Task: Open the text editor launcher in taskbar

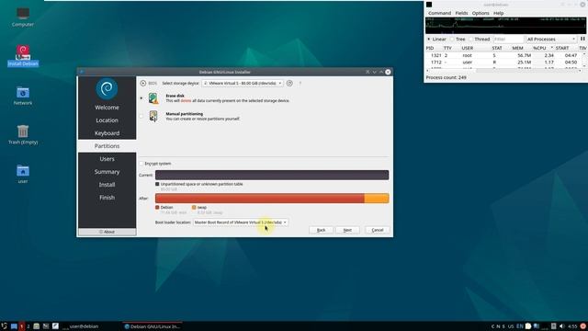Action: pos(55,326)
